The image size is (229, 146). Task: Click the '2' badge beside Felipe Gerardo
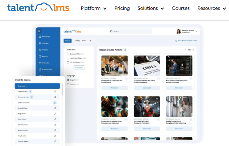click(30, 91)
